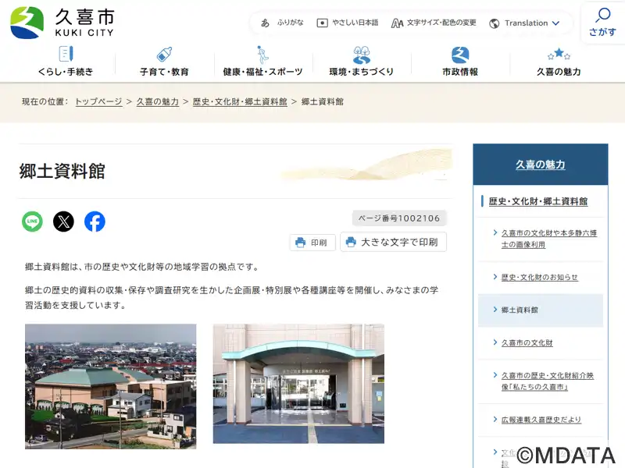Expand the Translation dropdown chevron
Screen dimensions: 625x468
click(555, 23)
